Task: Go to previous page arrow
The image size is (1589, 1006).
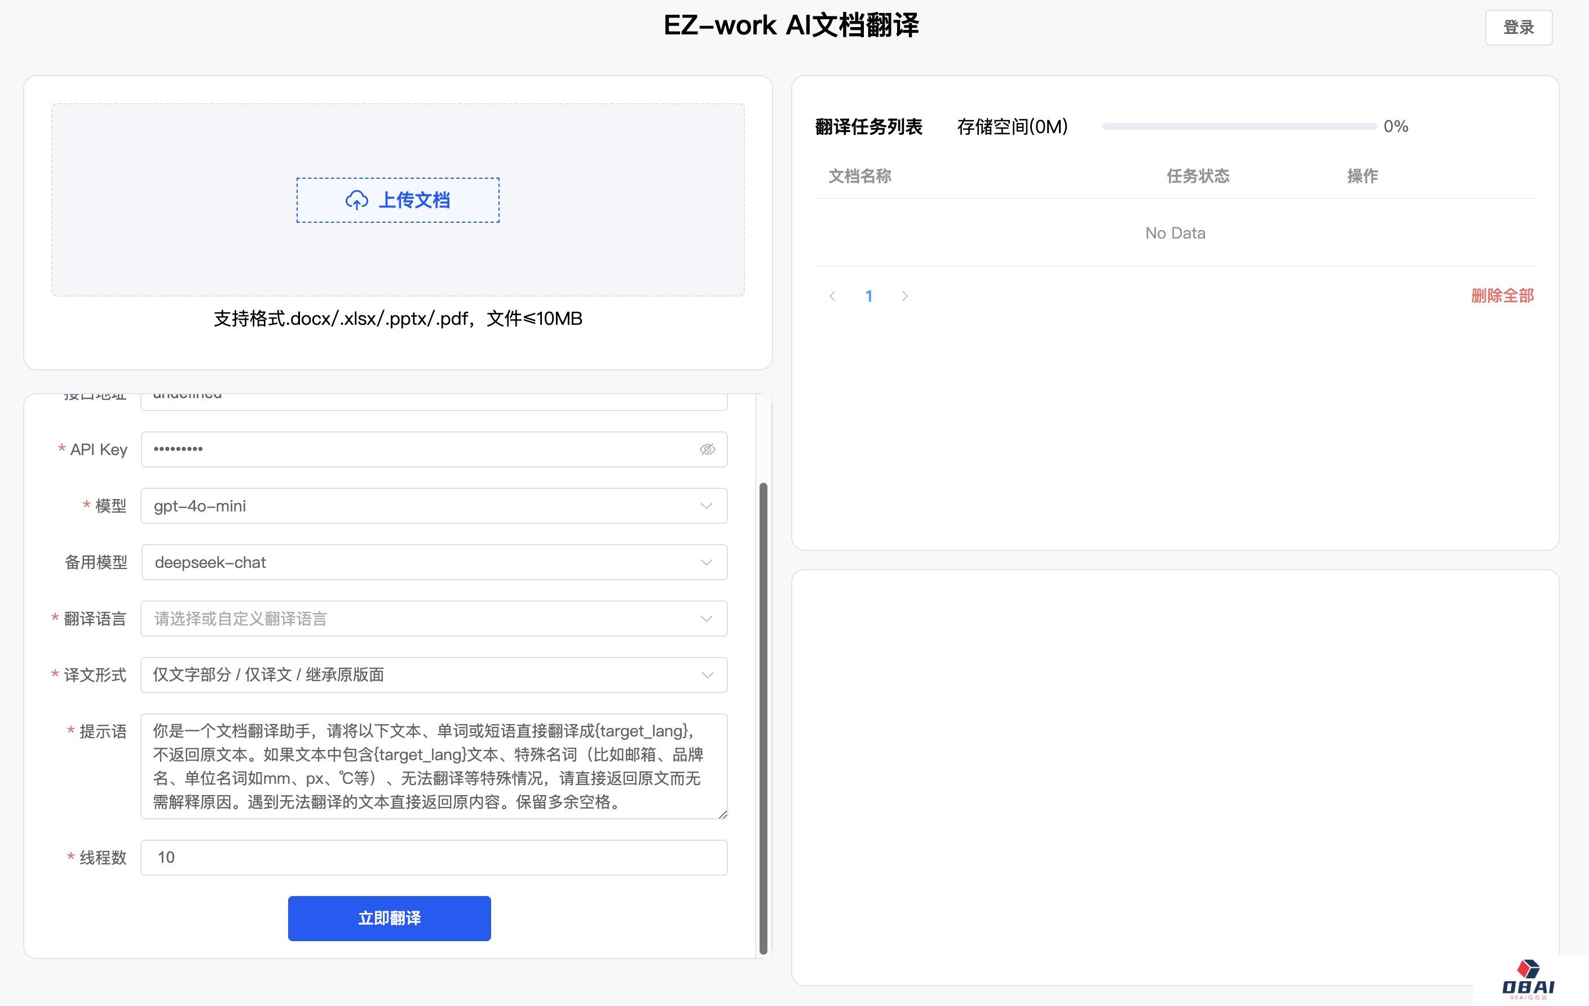Action: (x=833, y=297)
